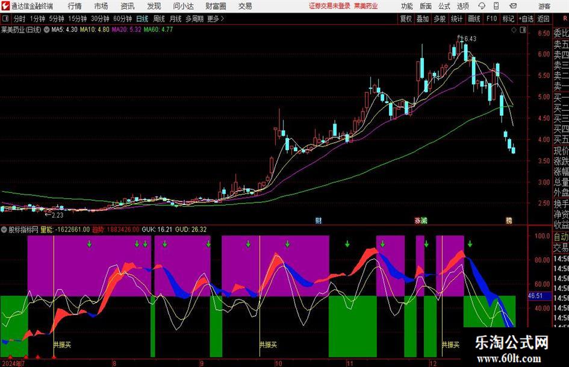Open the 交易 menu
Image resolution: width=569 pixels, height=367 pixels.
(245, 6)
